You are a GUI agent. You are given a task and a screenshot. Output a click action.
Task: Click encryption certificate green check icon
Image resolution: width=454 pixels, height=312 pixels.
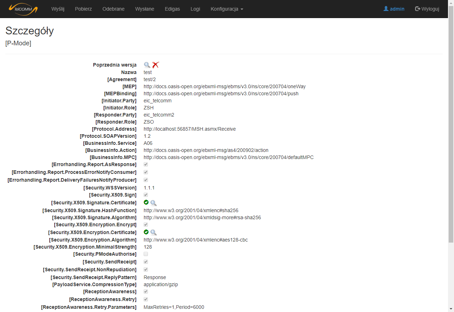click(146, 232)
